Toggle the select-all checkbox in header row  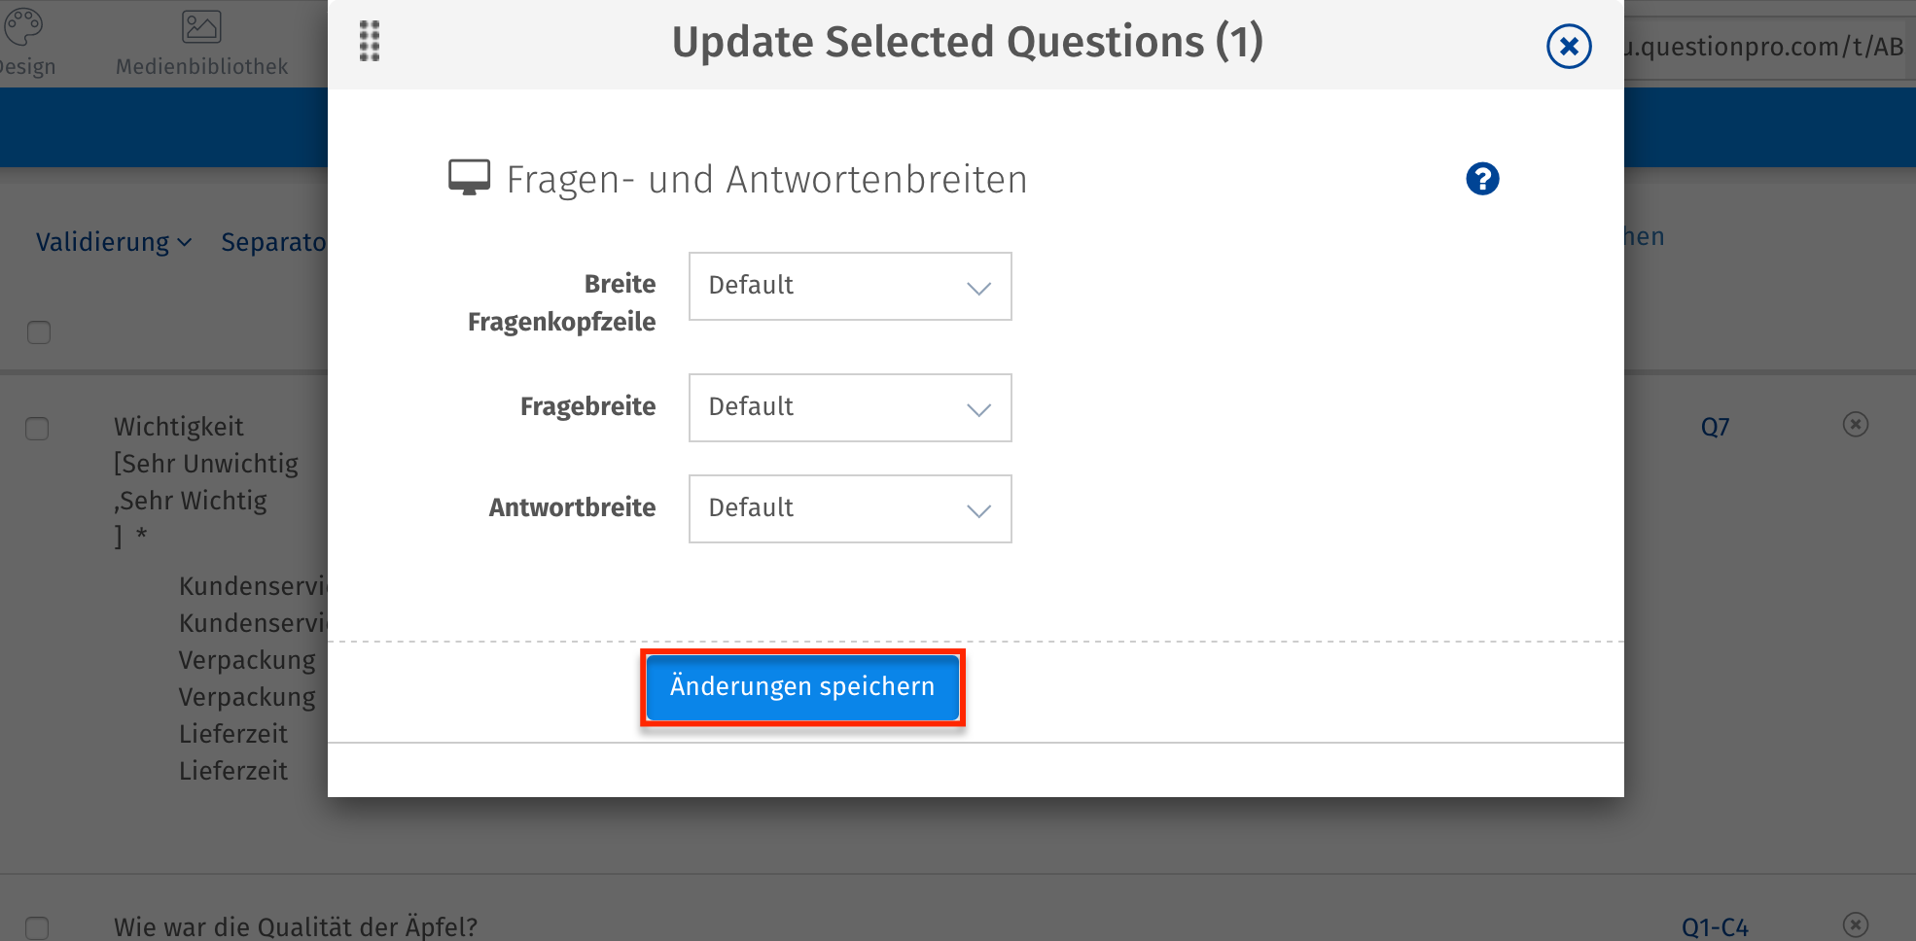coord(39,332)
